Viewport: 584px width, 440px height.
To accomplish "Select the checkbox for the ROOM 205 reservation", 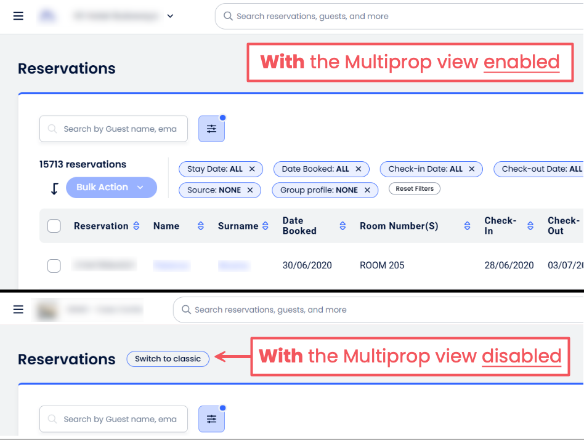I will (54, 265).
